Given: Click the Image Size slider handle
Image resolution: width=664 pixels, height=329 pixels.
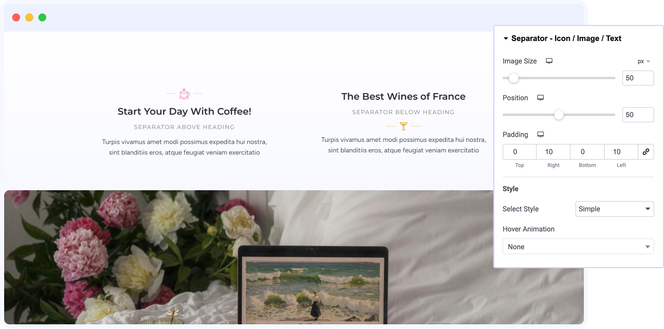Looking at the screenshot, I should [514, 78].
